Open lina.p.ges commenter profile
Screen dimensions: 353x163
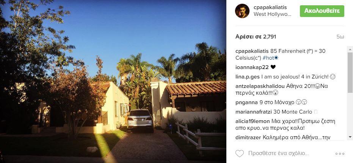(x=248, y=77)
